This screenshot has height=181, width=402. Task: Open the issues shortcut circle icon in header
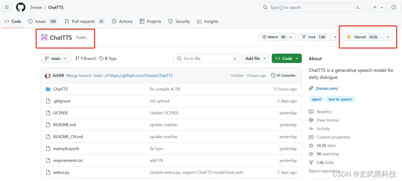click(x=394, y=7)
